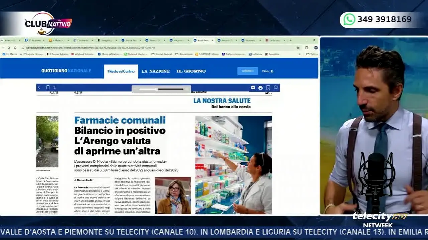Open search with the magnifier icon
Image resolution: width=428 pixels, height=240 pixels.
(x=276, y=88)
